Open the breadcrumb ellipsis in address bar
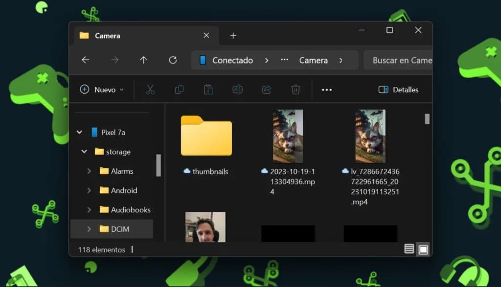Screen dimensions: 501x287 284,60
